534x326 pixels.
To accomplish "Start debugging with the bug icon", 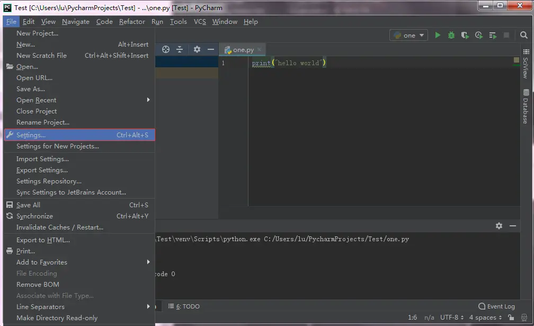I will pyautogui.click(x=451, y=35).
